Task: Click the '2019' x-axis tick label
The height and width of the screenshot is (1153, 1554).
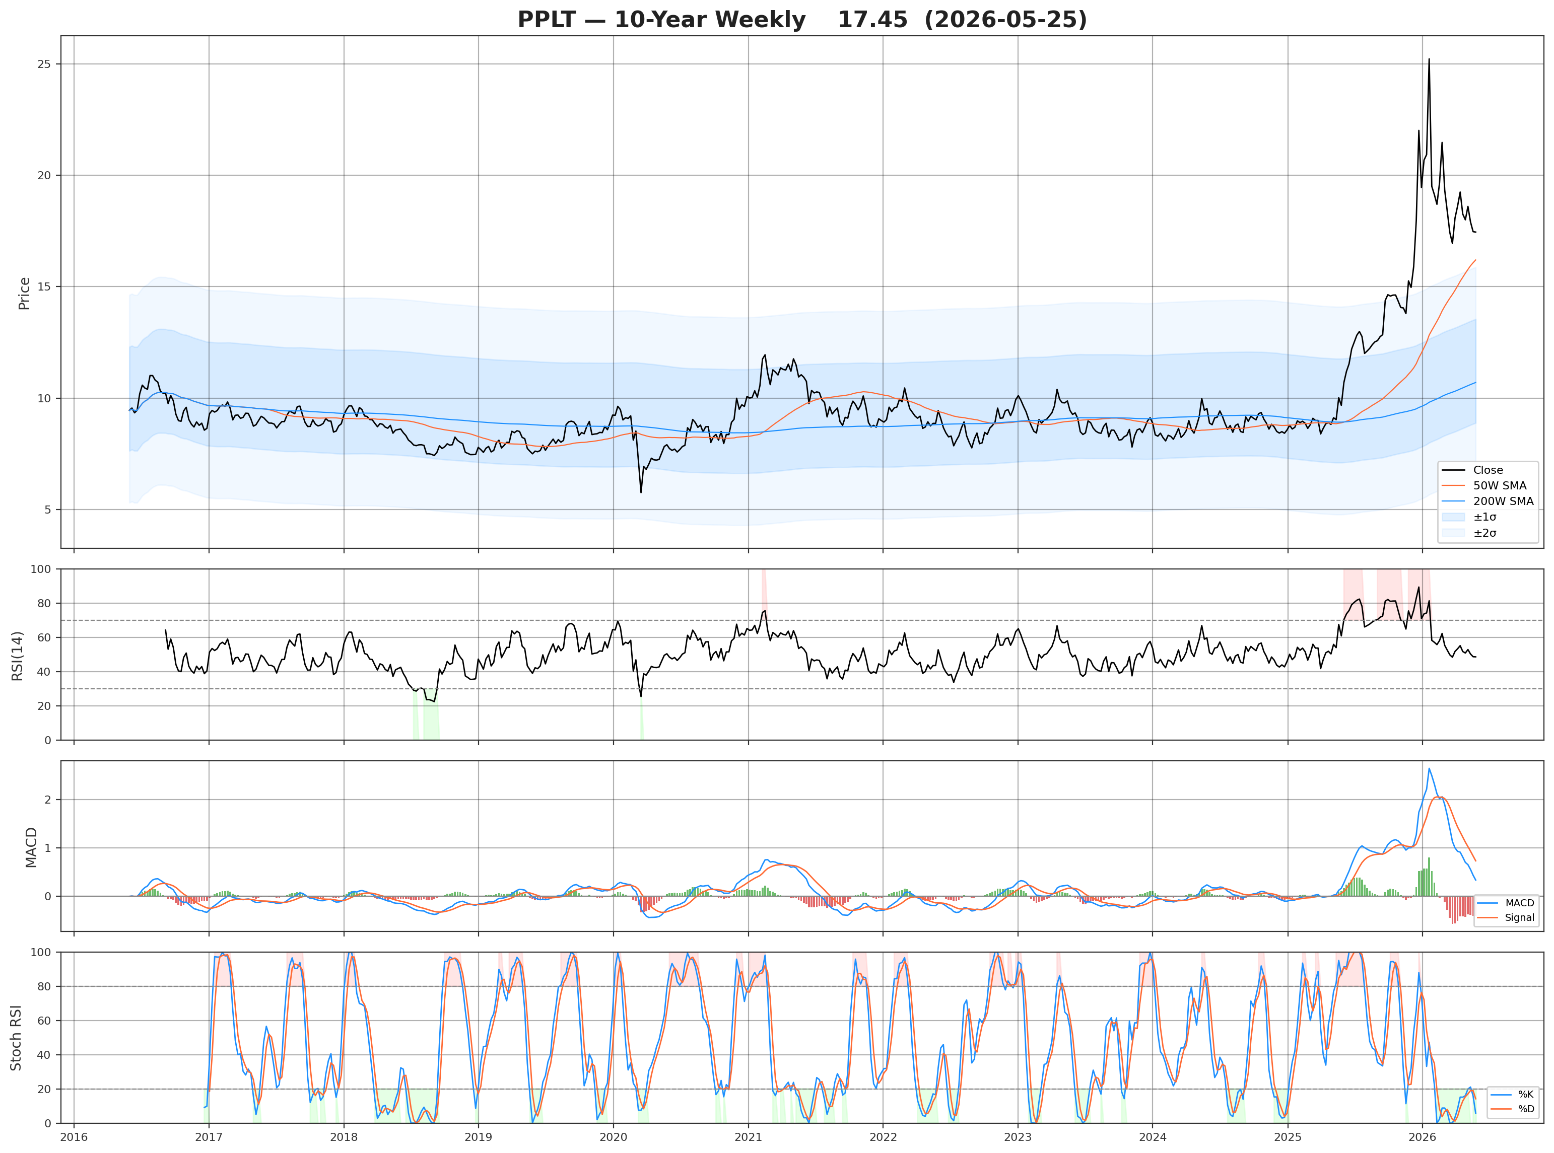Action: coord(478,1138)
